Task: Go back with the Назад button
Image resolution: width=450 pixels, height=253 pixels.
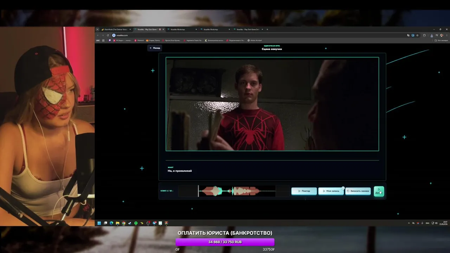Action: [x=154, y=48]
